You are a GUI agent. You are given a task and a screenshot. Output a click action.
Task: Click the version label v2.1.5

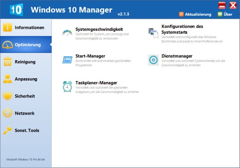123,14
